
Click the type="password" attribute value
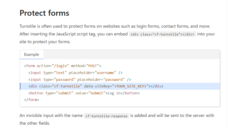64,79
